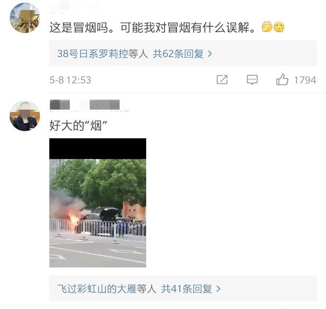Viewport: 326px width, 309px height.
Task: Expand the 共41条回复 replies chevron
Action: (218, 289)
